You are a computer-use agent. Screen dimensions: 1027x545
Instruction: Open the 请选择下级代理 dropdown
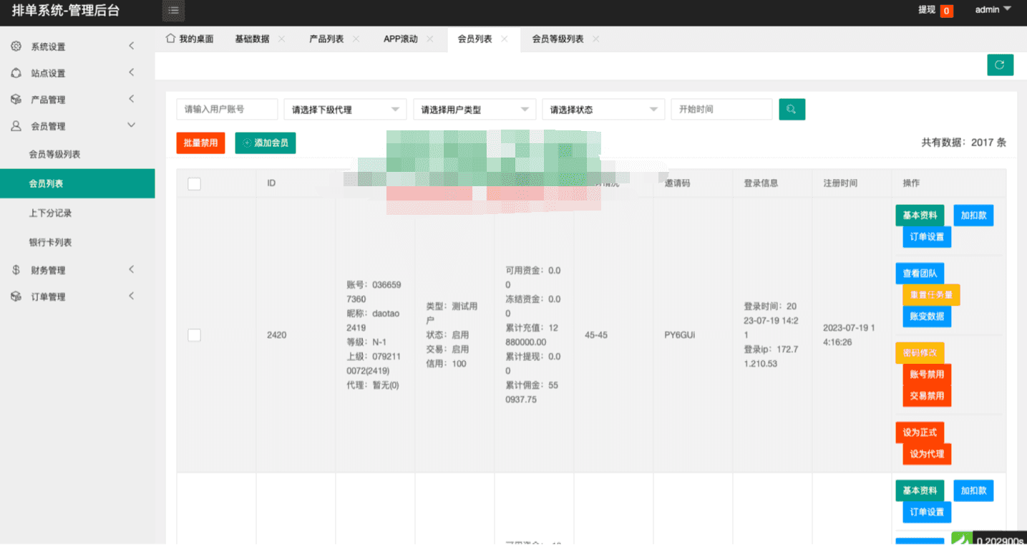click(345, 110)
